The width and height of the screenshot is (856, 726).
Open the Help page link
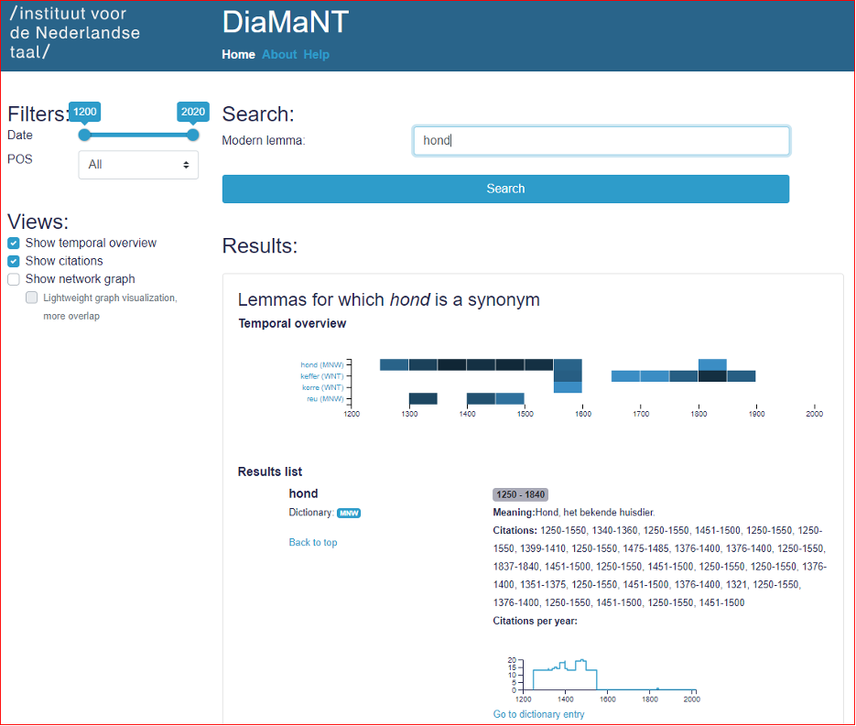point(316,55)
